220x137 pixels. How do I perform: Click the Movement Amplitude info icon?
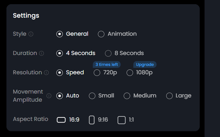click(49, 96)
